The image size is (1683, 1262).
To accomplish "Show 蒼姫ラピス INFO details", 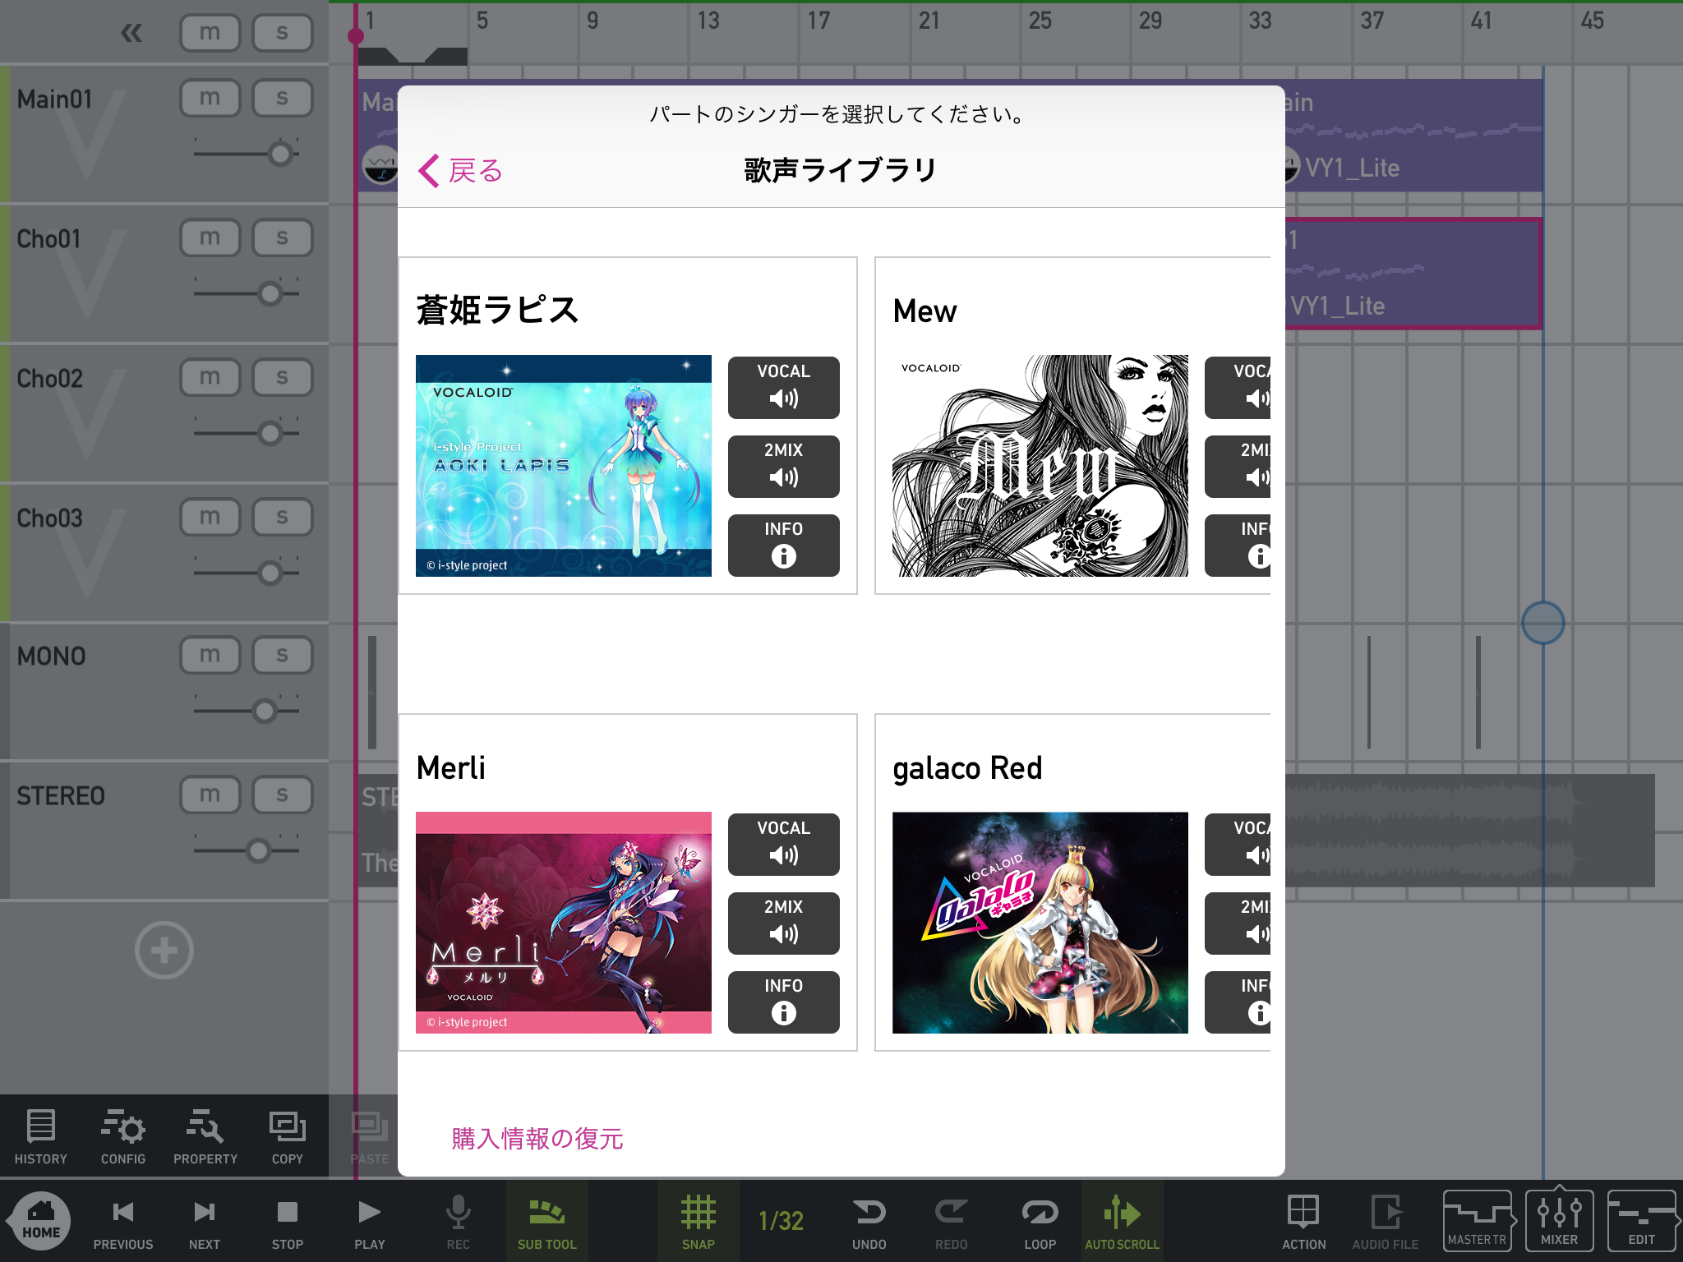I will (784, 546).
